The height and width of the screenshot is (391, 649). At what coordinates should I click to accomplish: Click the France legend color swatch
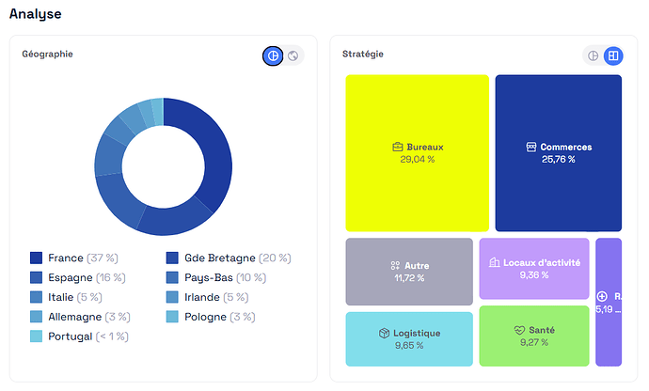point(37,258)
